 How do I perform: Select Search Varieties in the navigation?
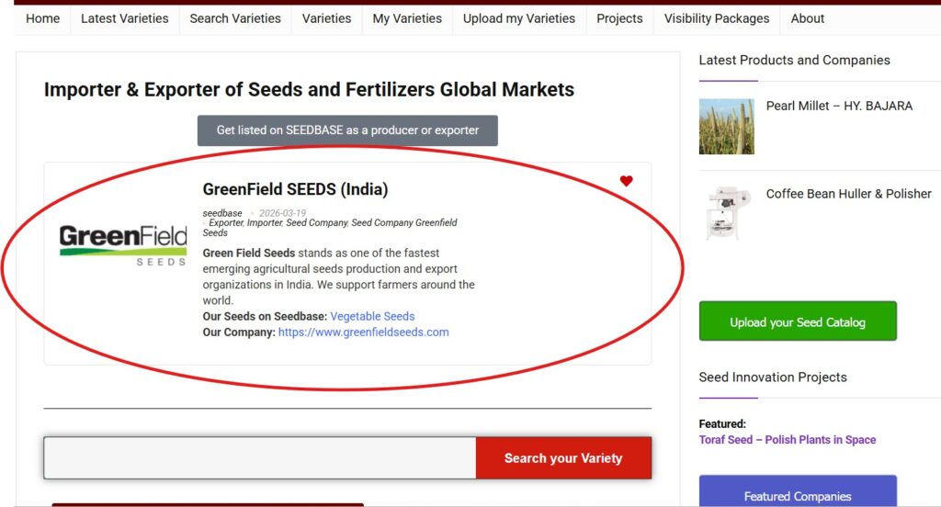(235, 18)
